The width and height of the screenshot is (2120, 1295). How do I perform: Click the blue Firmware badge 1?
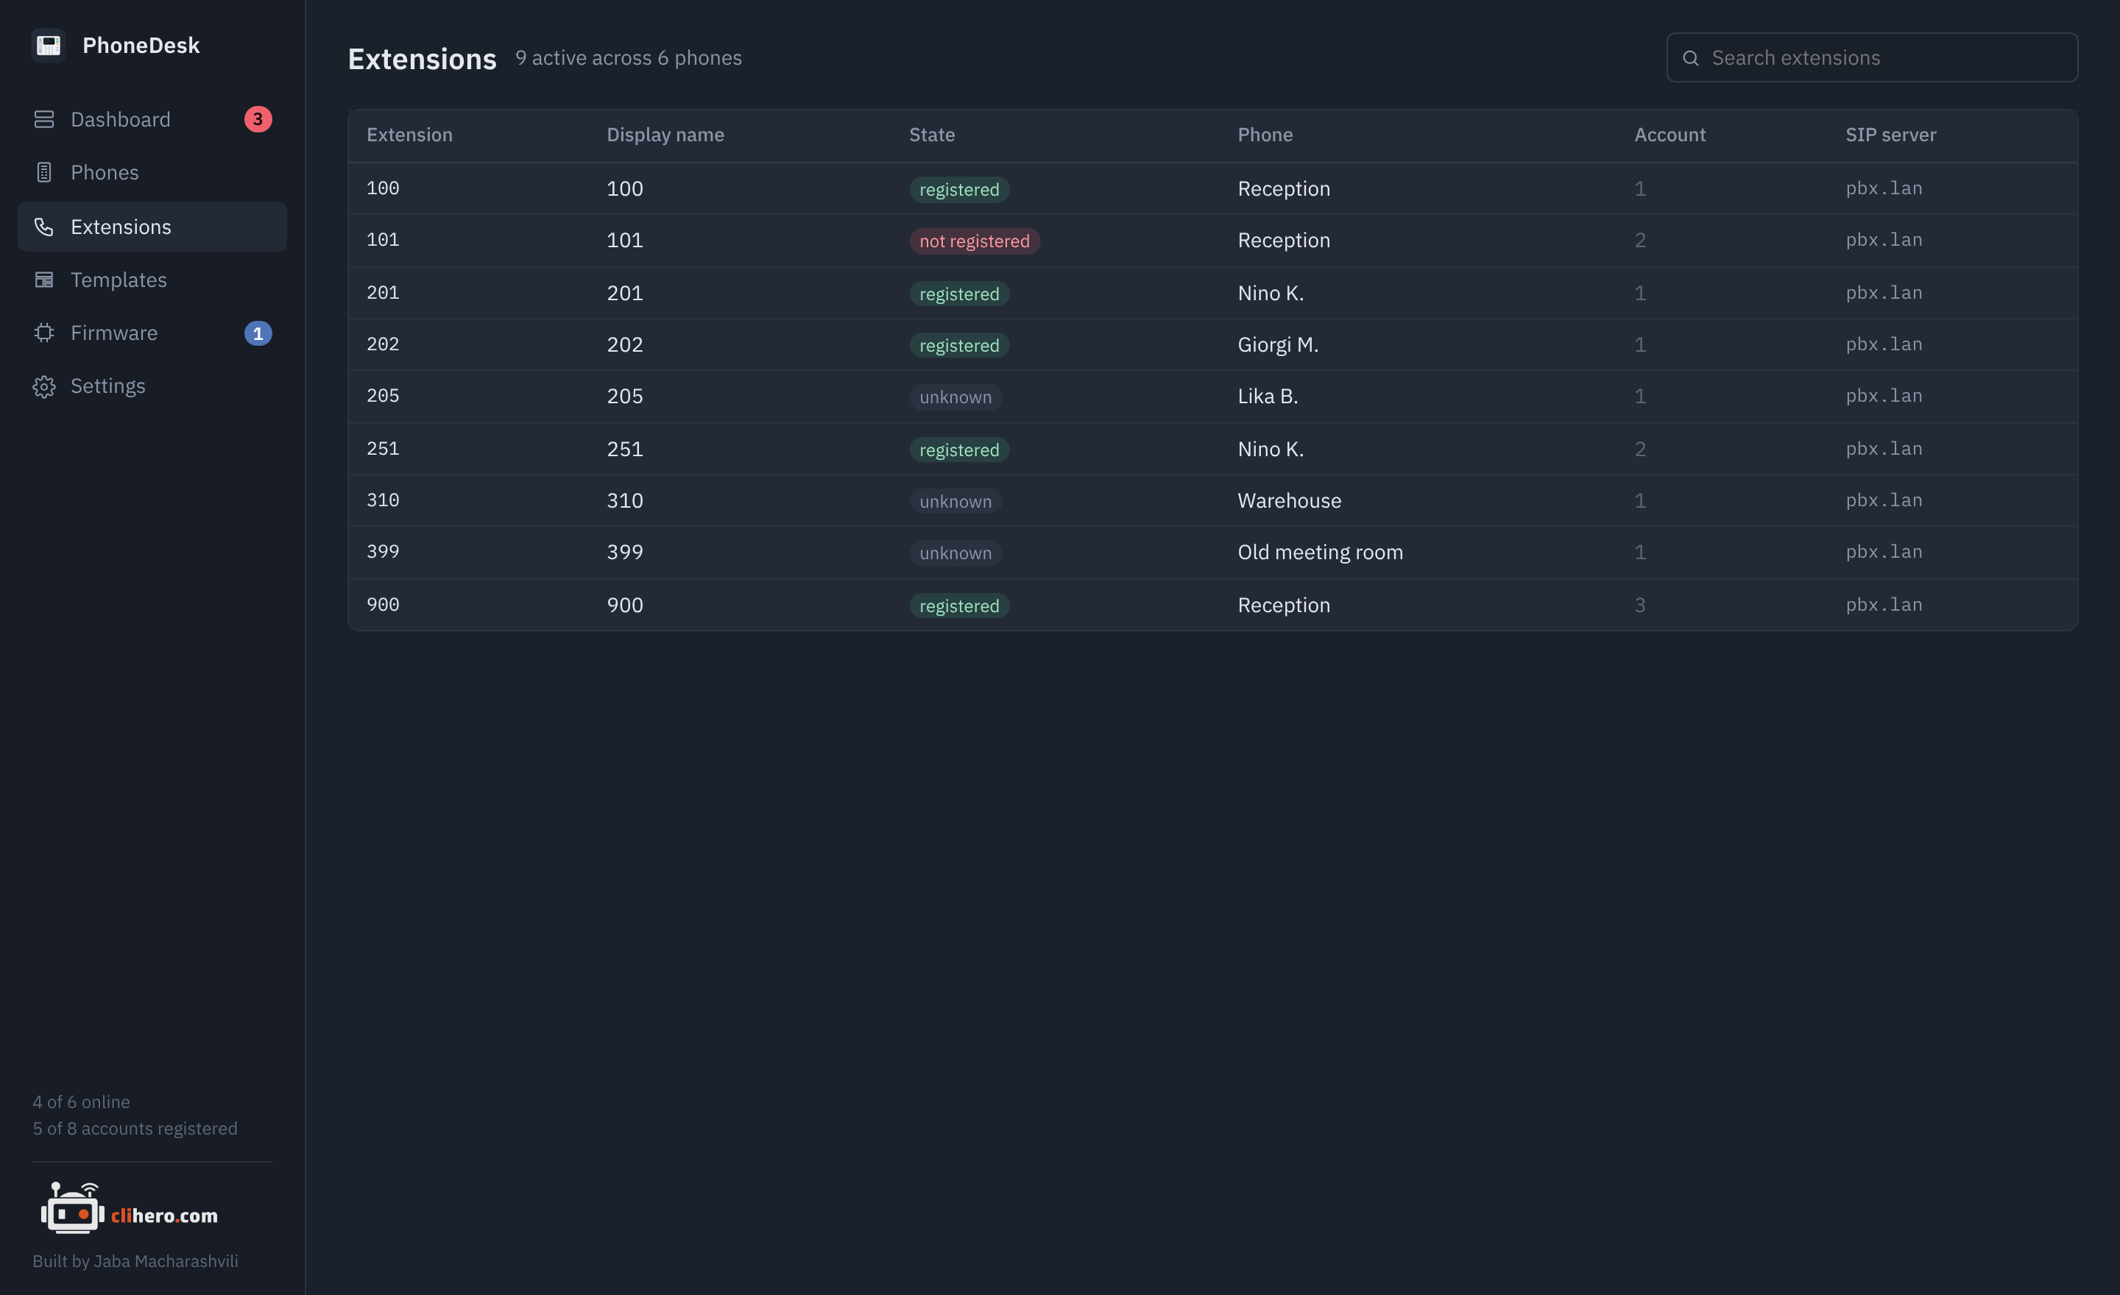click(258, 333)
